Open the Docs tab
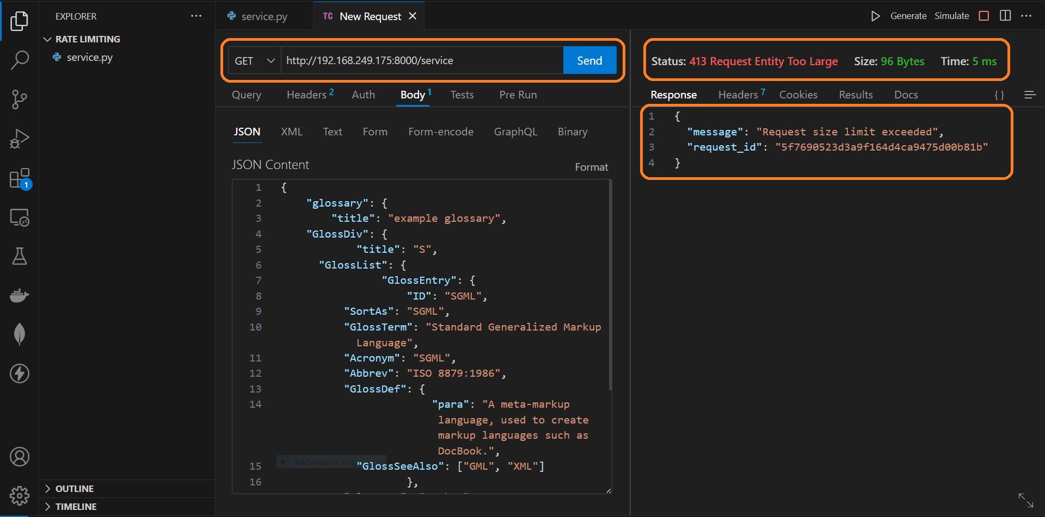The height and width of the screenshot is (517, 1045). pyautogui.click(x=906, y=95)
